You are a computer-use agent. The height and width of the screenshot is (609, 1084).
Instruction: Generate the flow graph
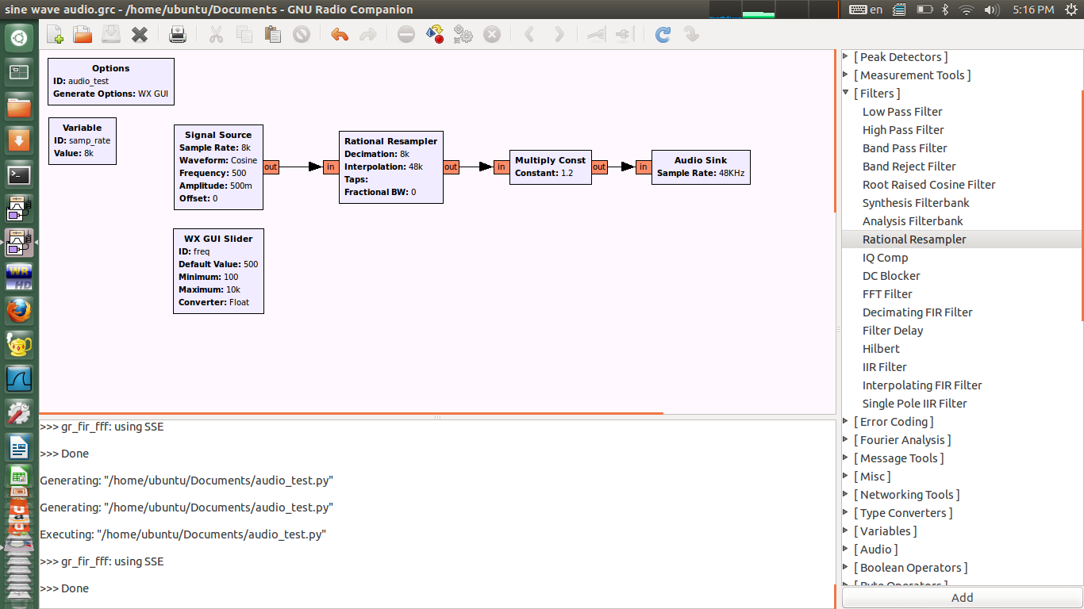point(435,35)
